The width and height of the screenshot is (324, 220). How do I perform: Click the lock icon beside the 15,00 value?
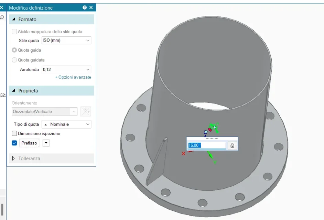pos(232,145)
